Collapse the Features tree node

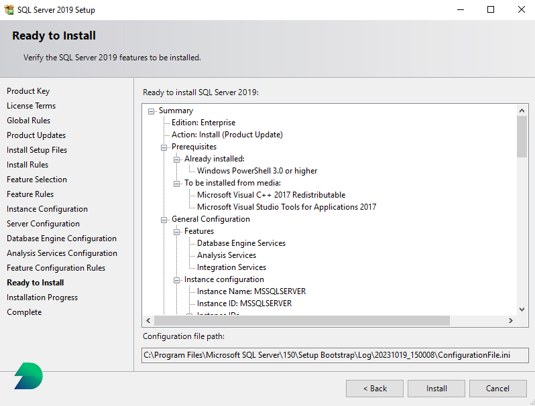coord(176,232)
